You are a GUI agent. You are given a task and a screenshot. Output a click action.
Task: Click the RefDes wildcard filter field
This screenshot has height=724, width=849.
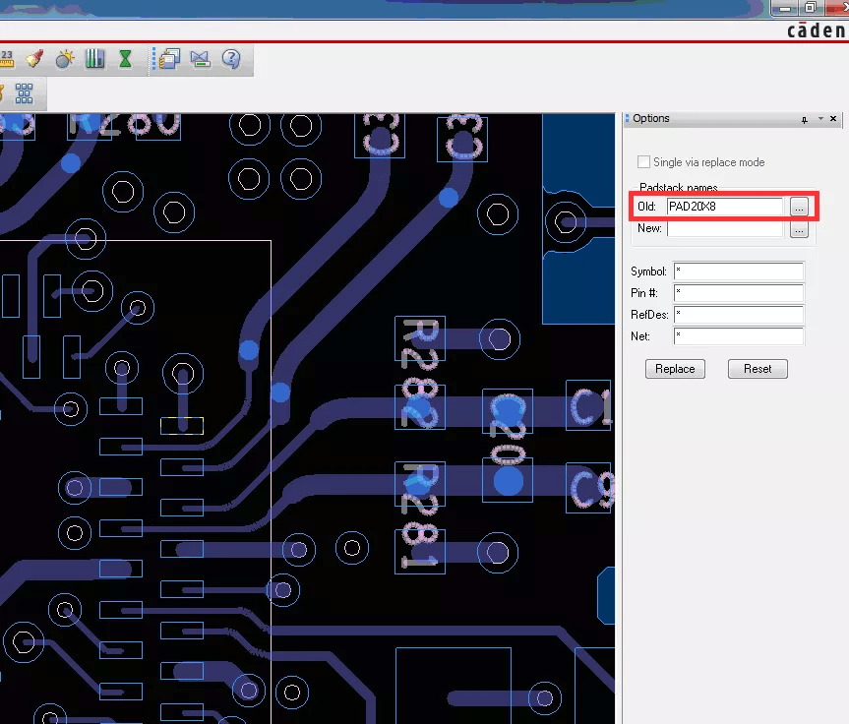pyautogui.click(x=739, y=314)
